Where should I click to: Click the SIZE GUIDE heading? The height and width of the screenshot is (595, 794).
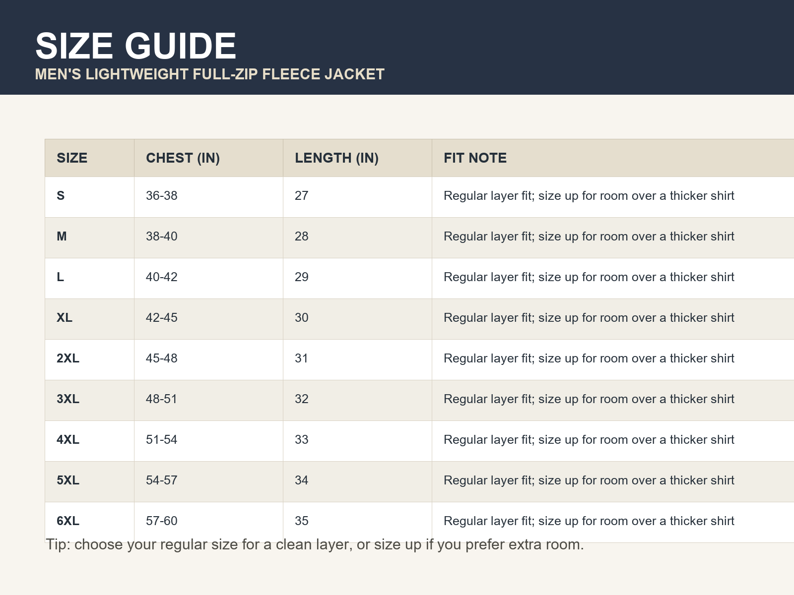(x=135, y=46)
